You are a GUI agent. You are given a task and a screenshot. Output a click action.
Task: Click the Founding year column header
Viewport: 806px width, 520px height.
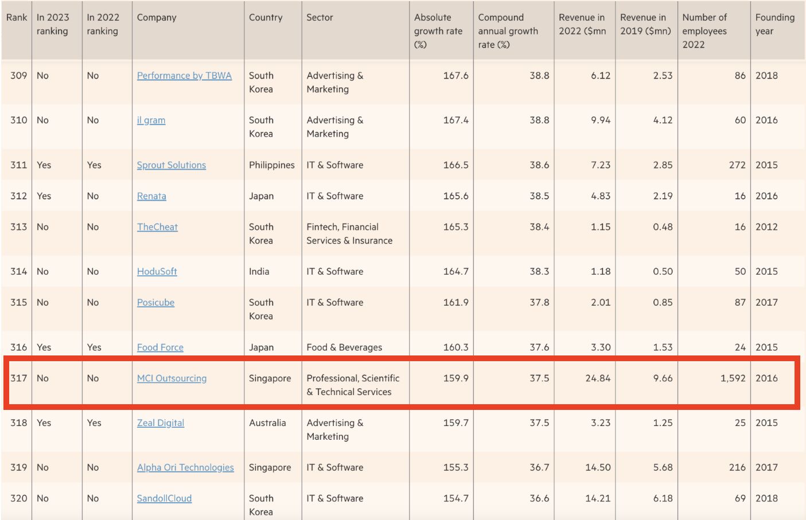[x=775, y=24]
